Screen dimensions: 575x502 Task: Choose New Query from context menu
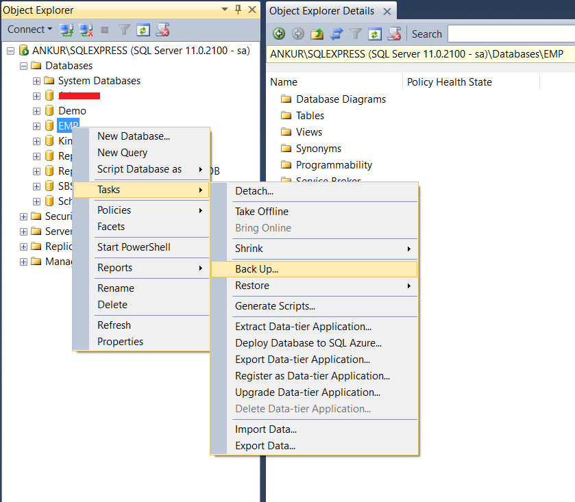(x=141, y=153)
